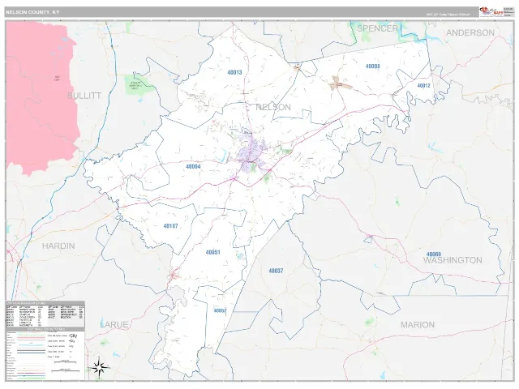Click ZIP code label 40012

423,86
